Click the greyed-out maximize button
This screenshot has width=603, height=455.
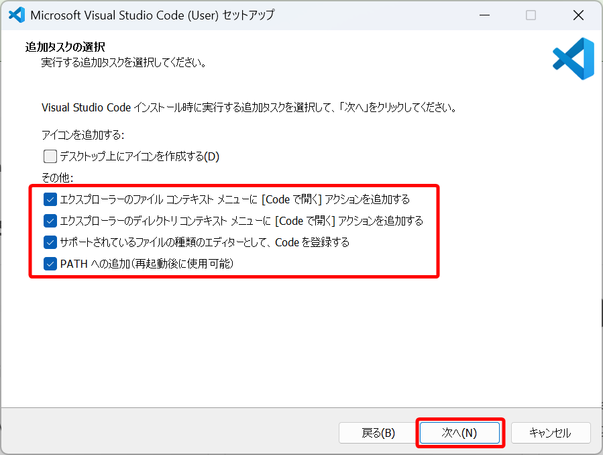(x=531, y=15)
